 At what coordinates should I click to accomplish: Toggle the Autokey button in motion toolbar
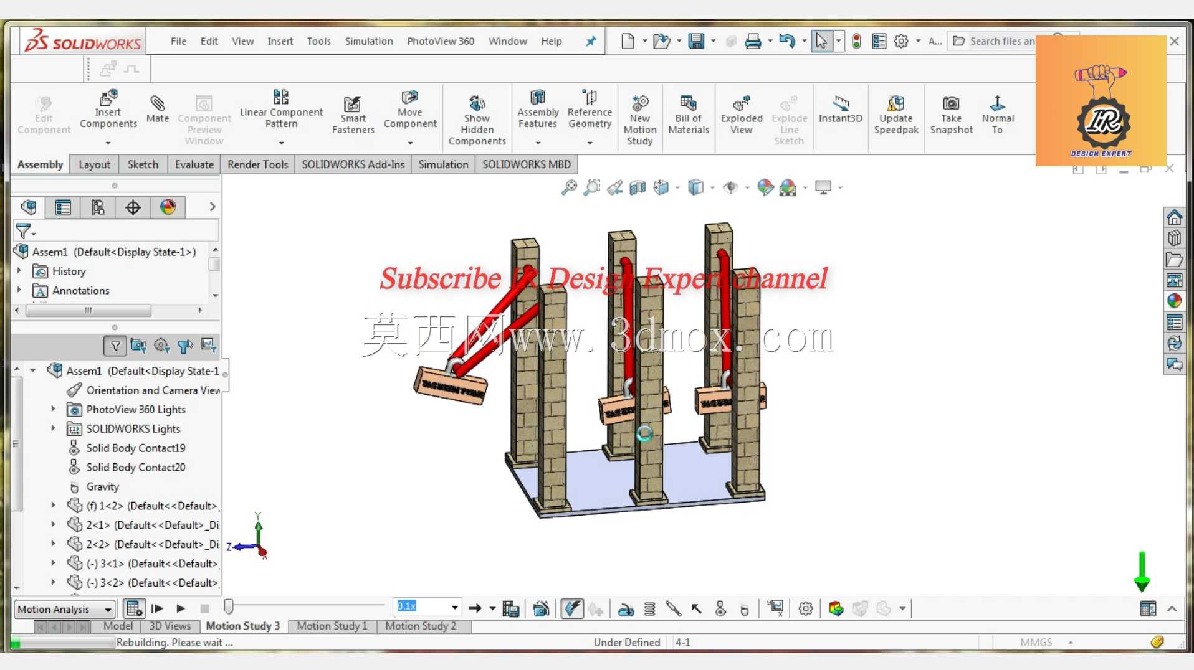click(x=572, y=609)
